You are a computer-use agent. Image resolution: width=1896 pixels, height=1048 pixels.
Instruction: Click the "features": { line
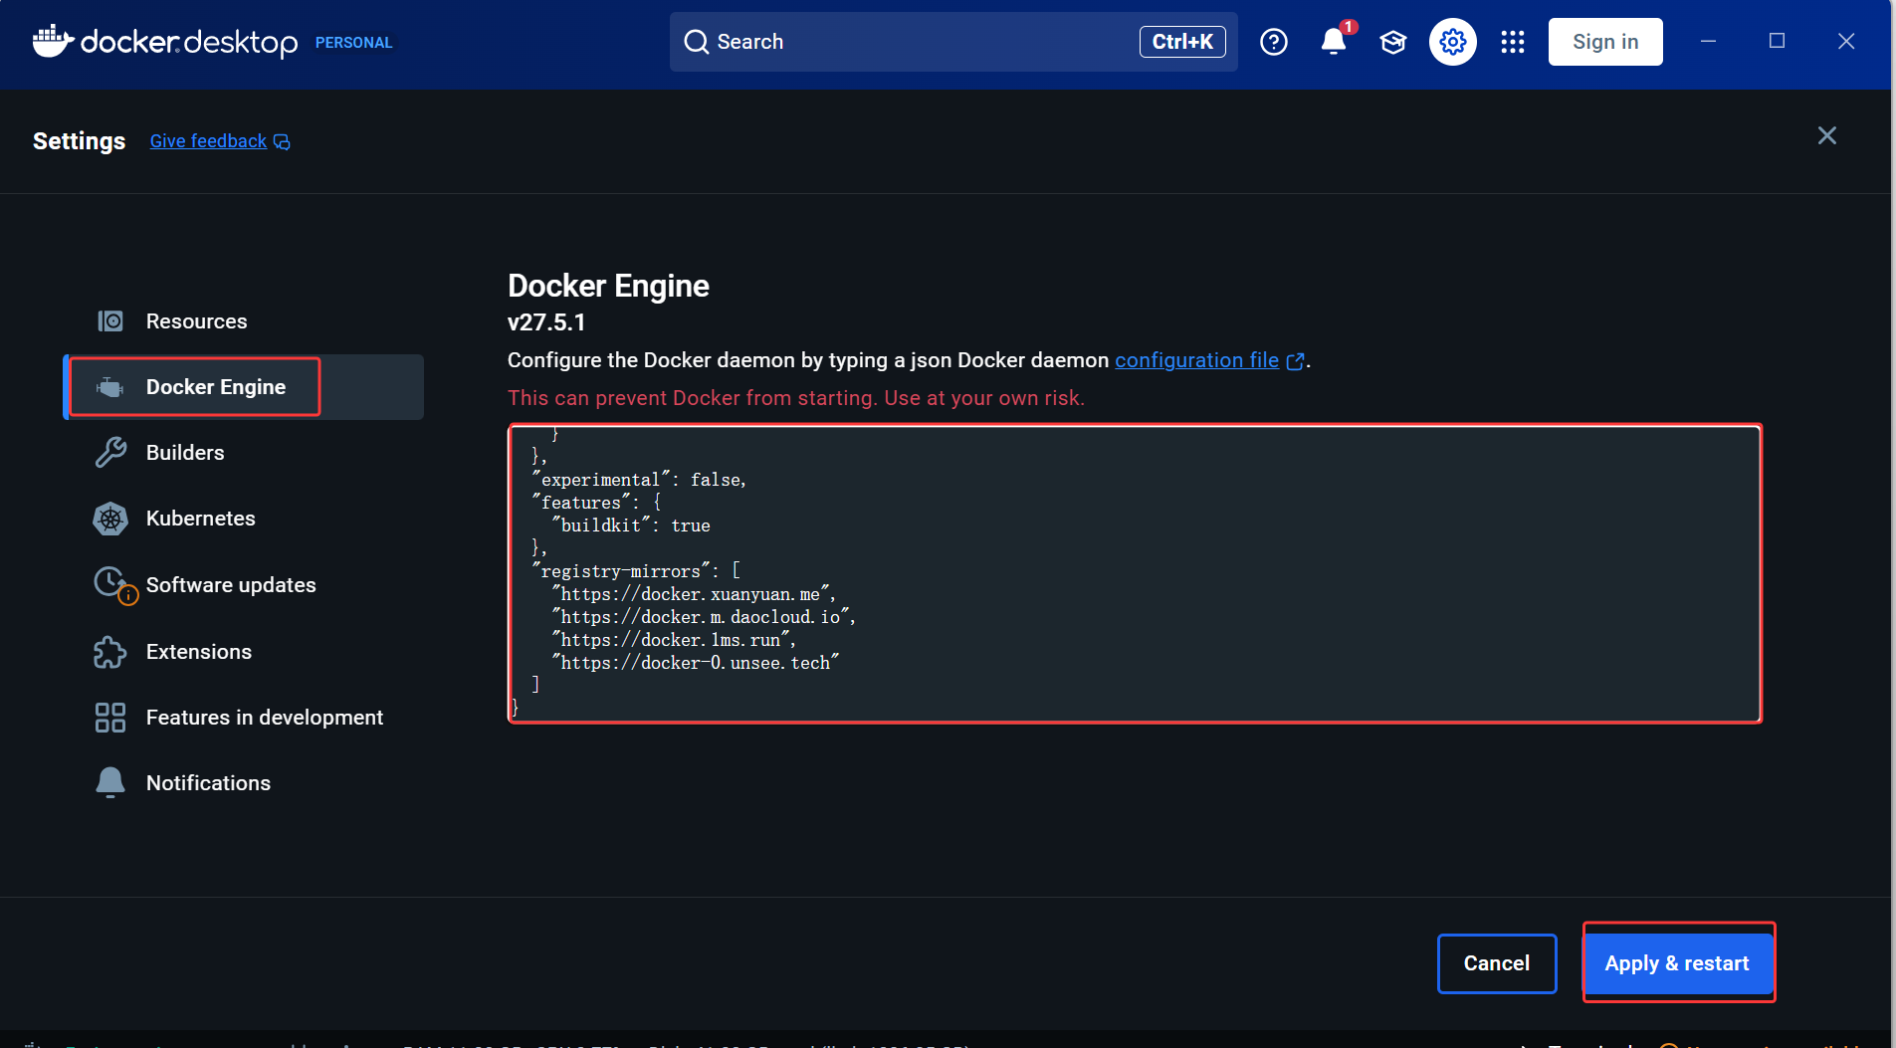click(596, 503)
